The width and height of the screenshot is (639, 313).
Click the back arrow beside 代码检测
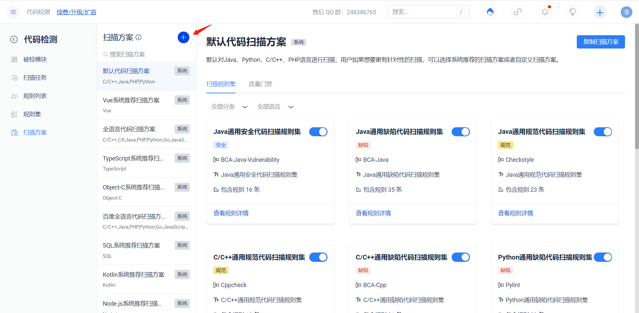14,40
